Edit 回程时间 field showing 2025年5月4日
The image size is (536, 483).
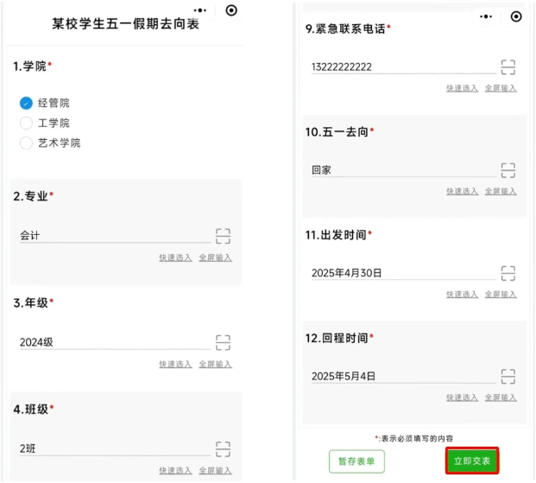point(403,377)
